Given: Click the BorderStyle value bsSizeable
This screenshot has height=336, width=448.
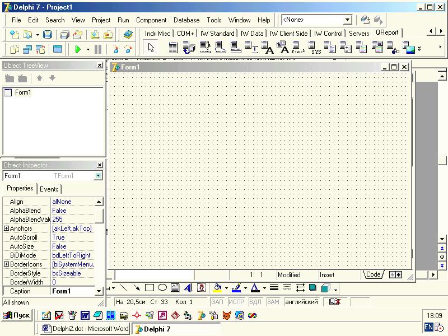Looking at the screenshot, I should (x=73, y=273).
